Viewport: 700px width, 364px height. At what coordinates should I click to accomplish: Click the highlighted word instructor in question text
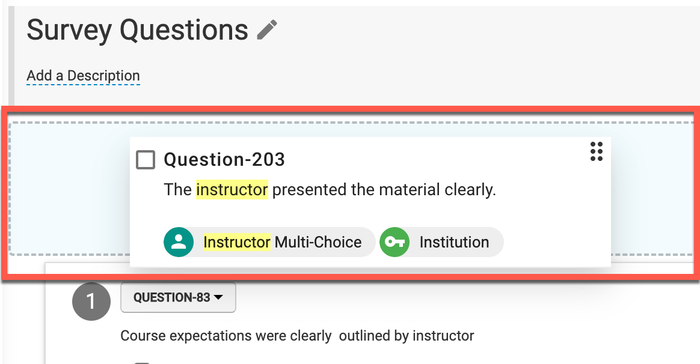pyautogui.click(x=232, y=190)
